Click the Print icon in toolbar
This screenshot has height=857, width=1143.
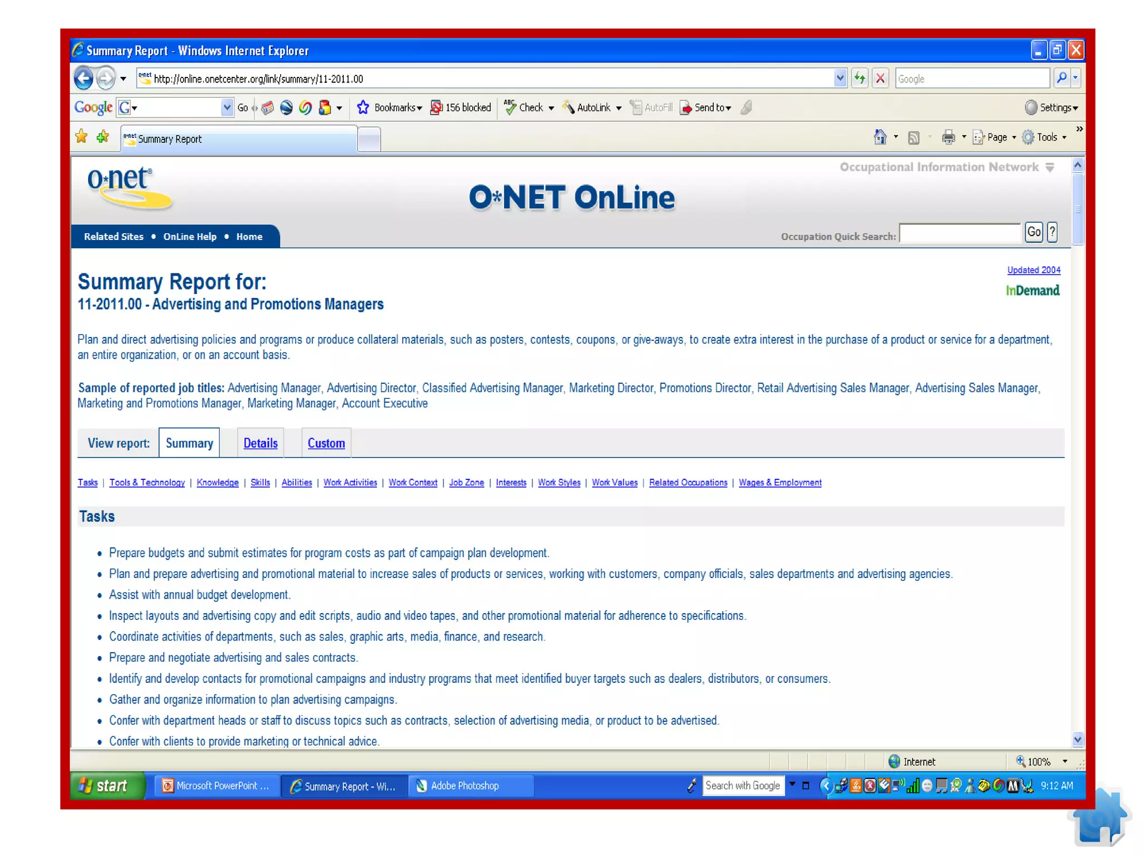pos(948,137)
